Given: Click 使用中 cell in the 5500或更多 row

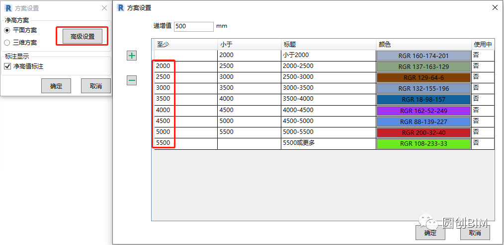Looking at the screenshot, I should tap(483, 144).
